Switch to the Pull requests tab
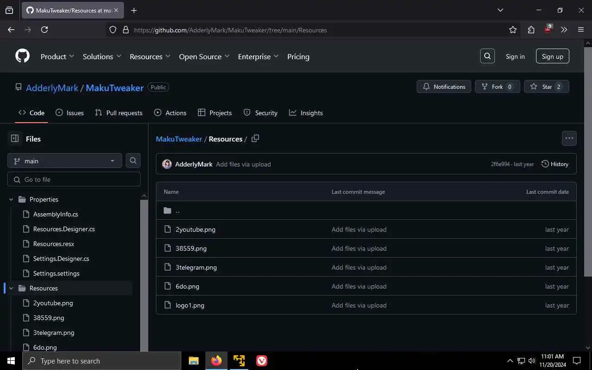Image resolution: width=592 pixels, height=370 pixels. pyautogui.click(x=119, y=113)
